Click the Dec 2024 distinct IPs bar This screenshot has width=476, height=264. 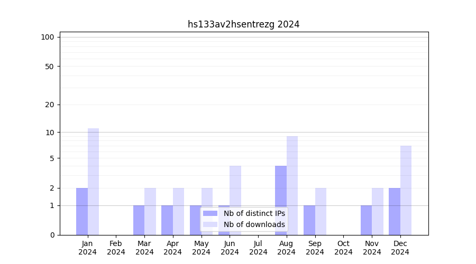(395, 211)
